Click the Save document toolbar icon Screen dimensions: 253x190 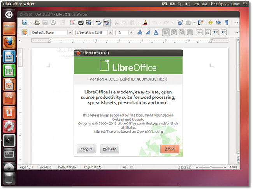click(45, 22)
